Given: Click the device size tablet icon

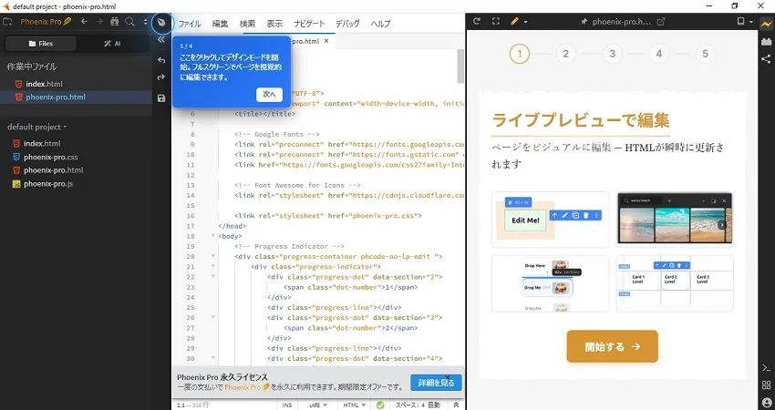Looking at the screenshot, I should [x=740, y=22].
